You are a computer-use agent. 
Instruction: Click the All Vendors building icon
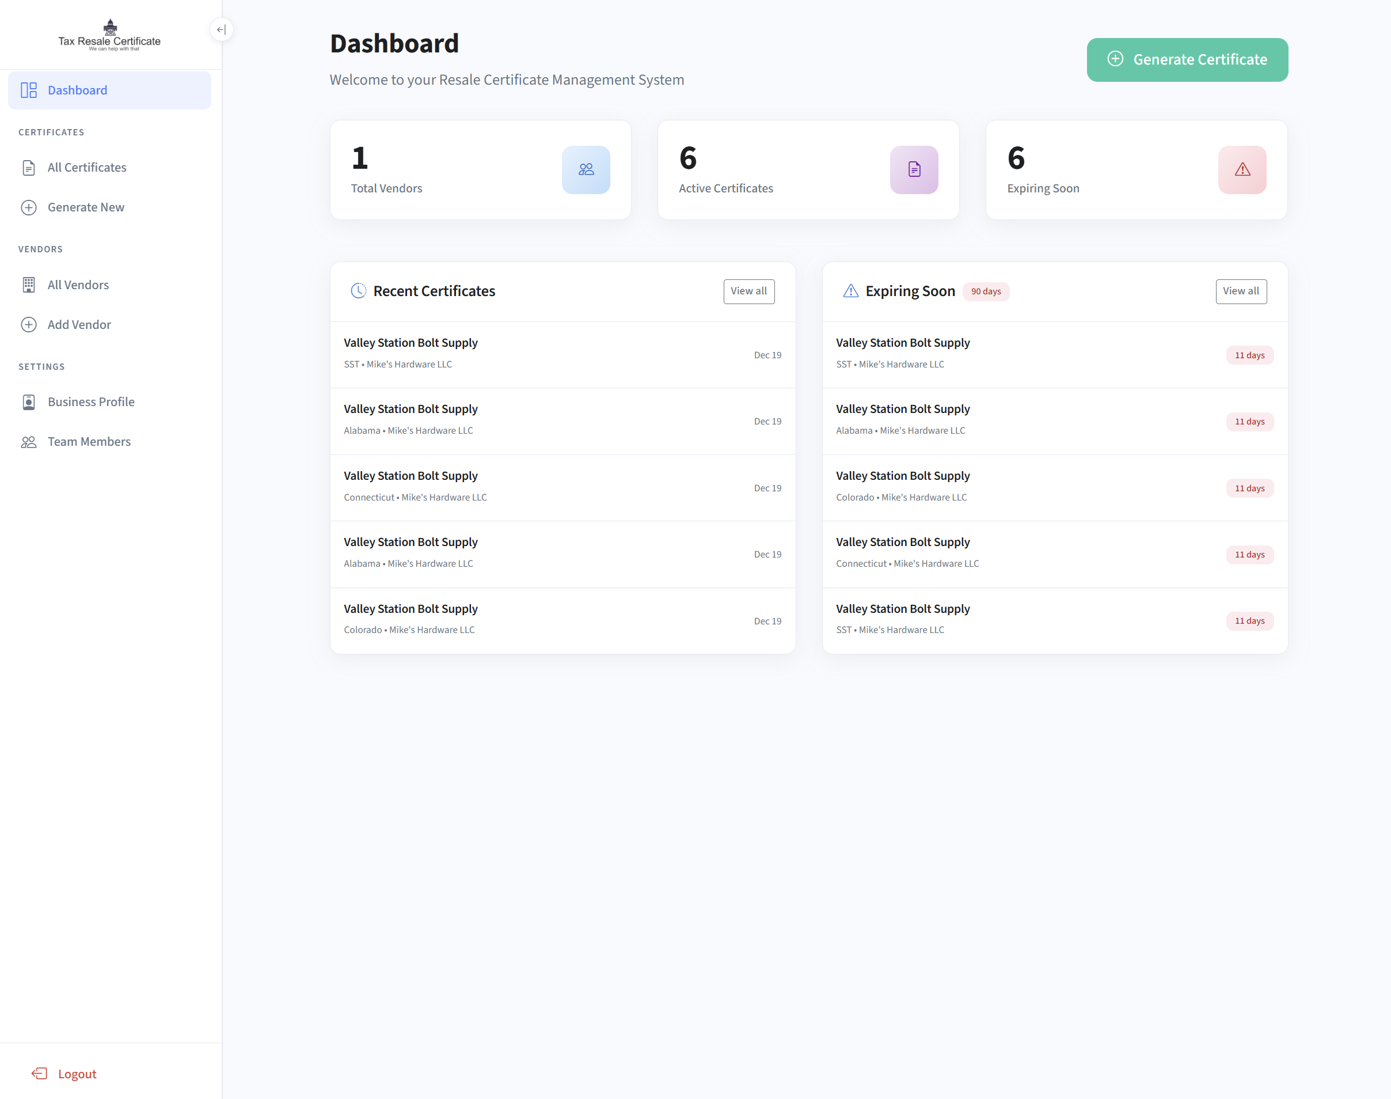29,285
